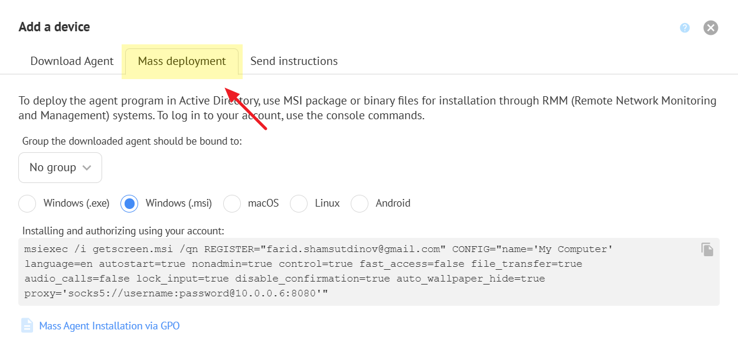Choose the Android radio option
Viewport: 738px width, 353px height.
click(x=360, y=204)
